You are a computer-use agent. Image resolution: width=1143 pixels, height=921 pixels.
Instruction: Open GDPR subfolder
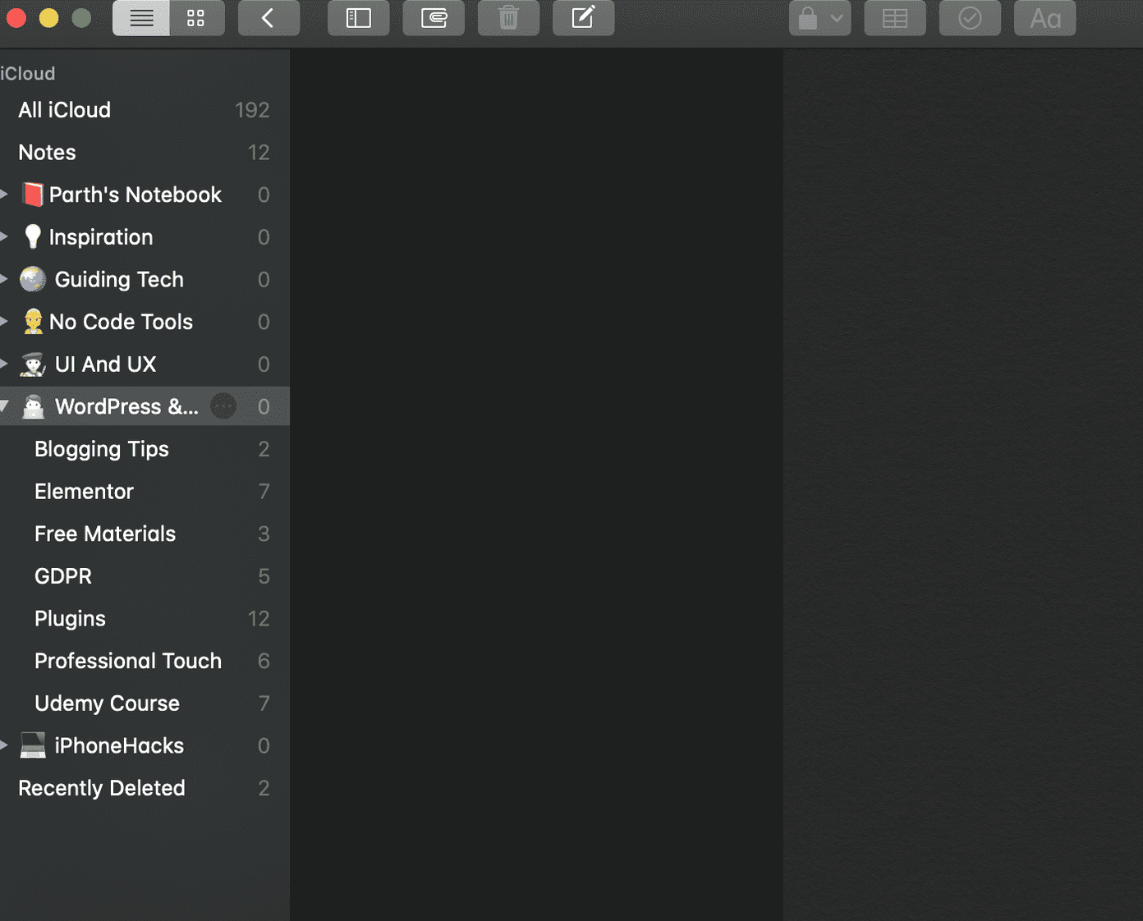point(145,576)
